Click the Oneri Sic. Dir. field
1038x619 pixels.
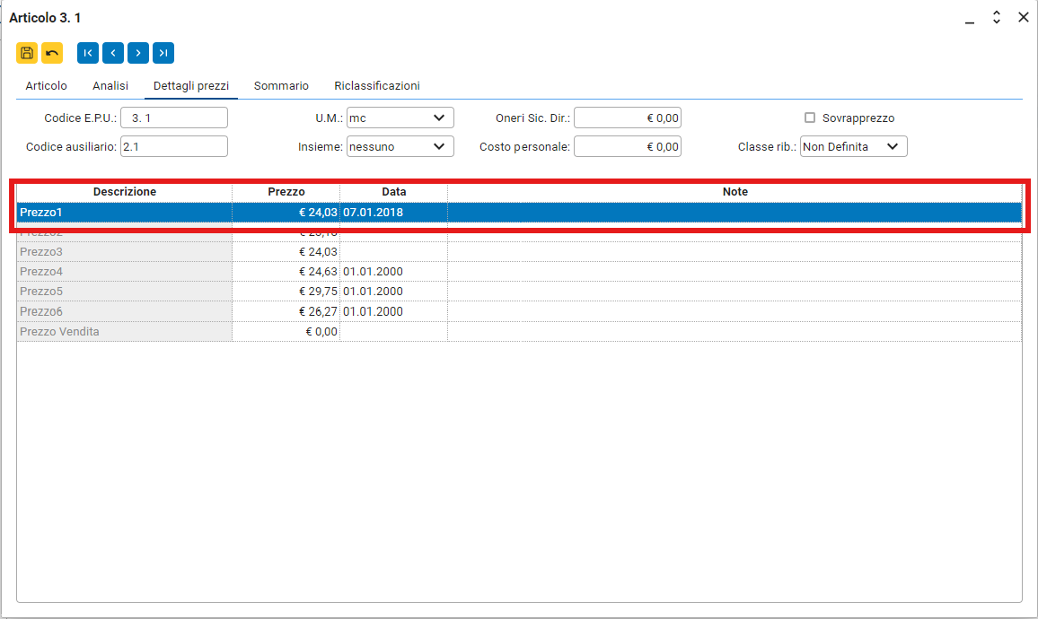coord(627,118)
